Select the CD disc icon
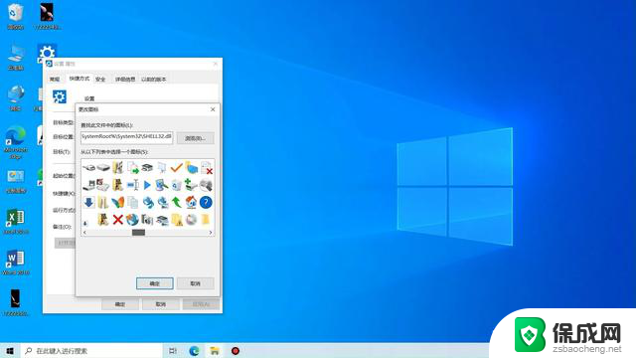Image resolution: width=636 pixels, height=358 pixels. tap(191, 220)
